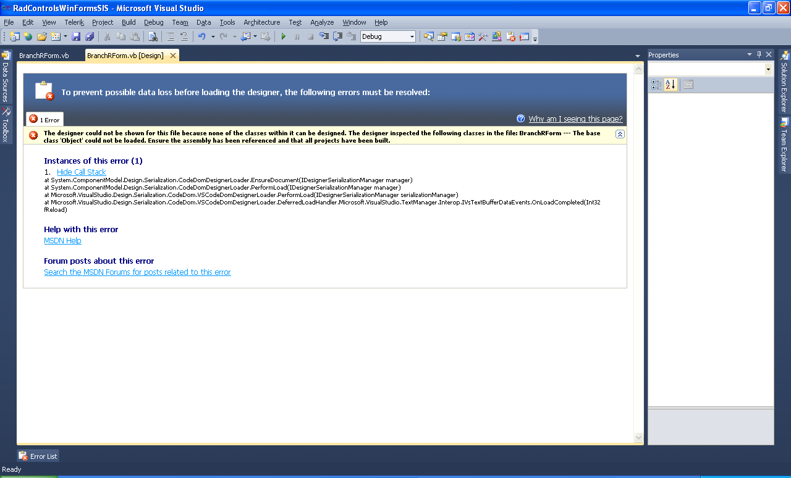Click the Undo arrow icon
The width and height of the screenshot is (791, 478).
[201, 36]
